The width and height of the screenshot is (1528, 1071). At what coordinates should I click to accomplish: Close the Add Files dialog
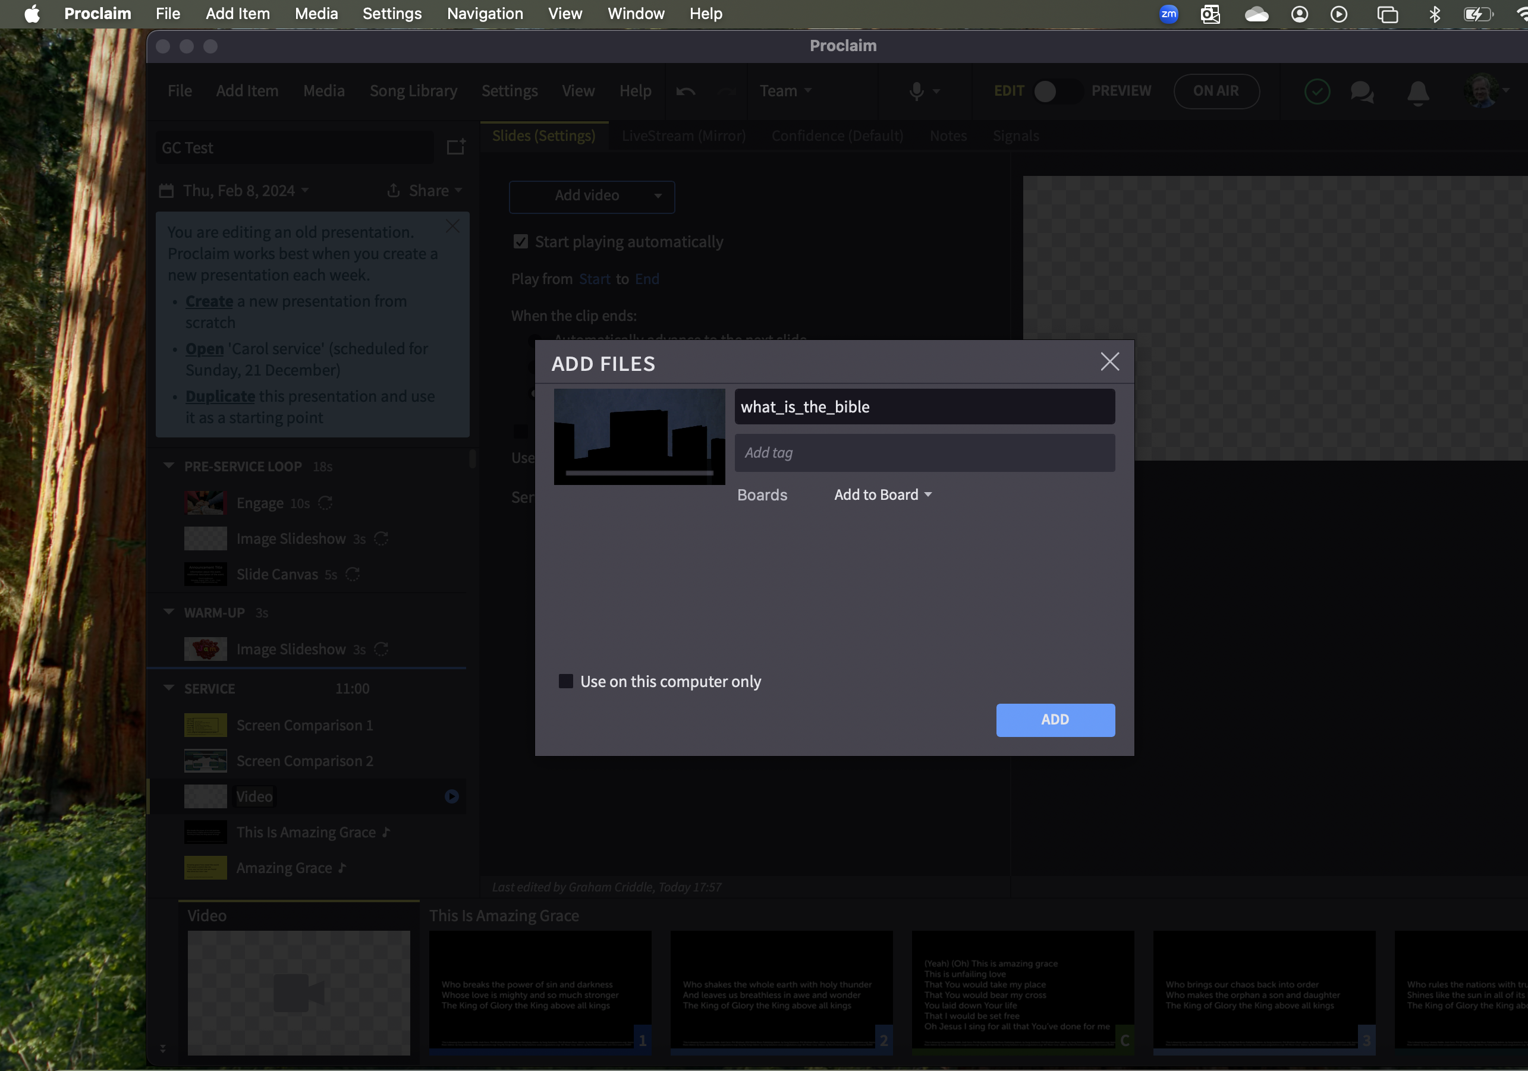(1109, 362)
